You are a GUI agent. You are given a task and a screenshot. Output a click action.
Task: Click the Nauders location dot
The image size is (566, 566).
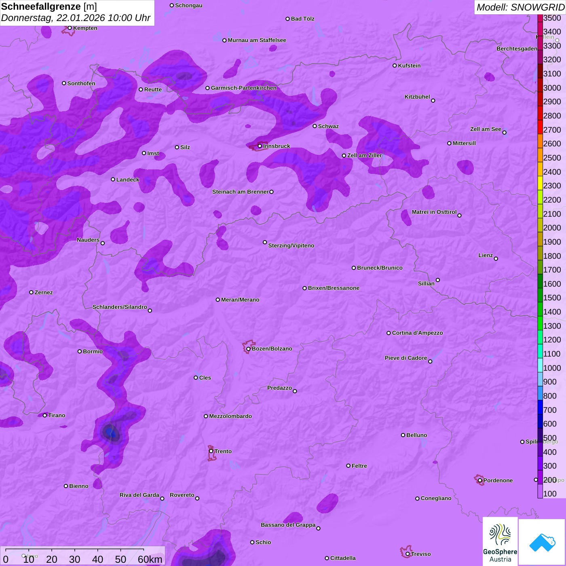[103, 243]
